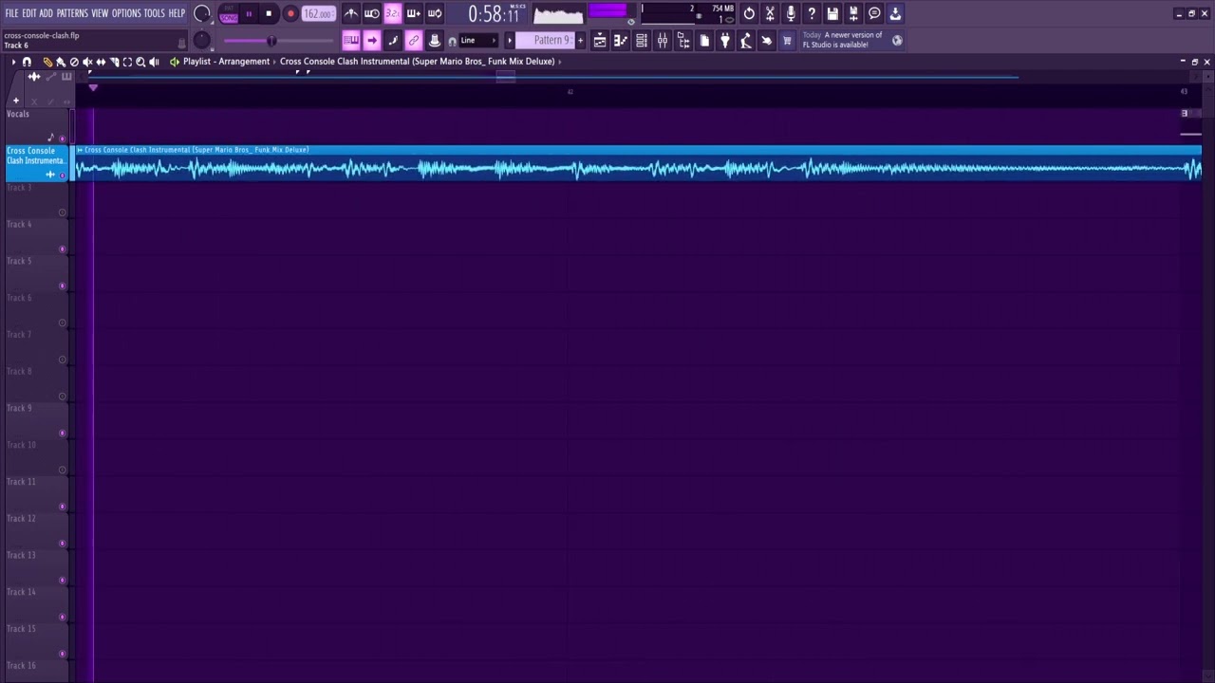Open the VIEW menu
Viewport: 1215px width, 683px height.
(x=100, y=13)
